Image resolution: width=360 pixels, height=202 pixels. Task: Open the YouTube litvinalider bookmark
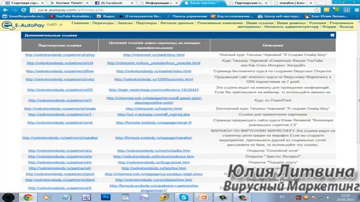click(x=71, y=16)
